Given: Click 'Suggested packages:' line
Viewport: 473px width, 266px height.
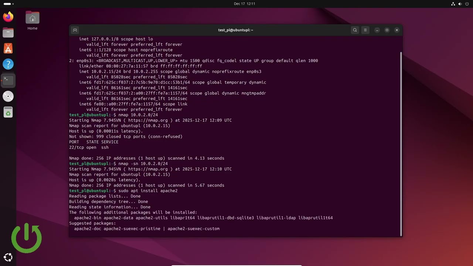Looking at the screenshot, I should [x=92, y=224].
